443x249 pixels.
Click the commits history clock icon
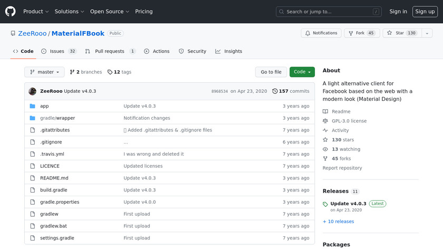[x=275, y=91]
